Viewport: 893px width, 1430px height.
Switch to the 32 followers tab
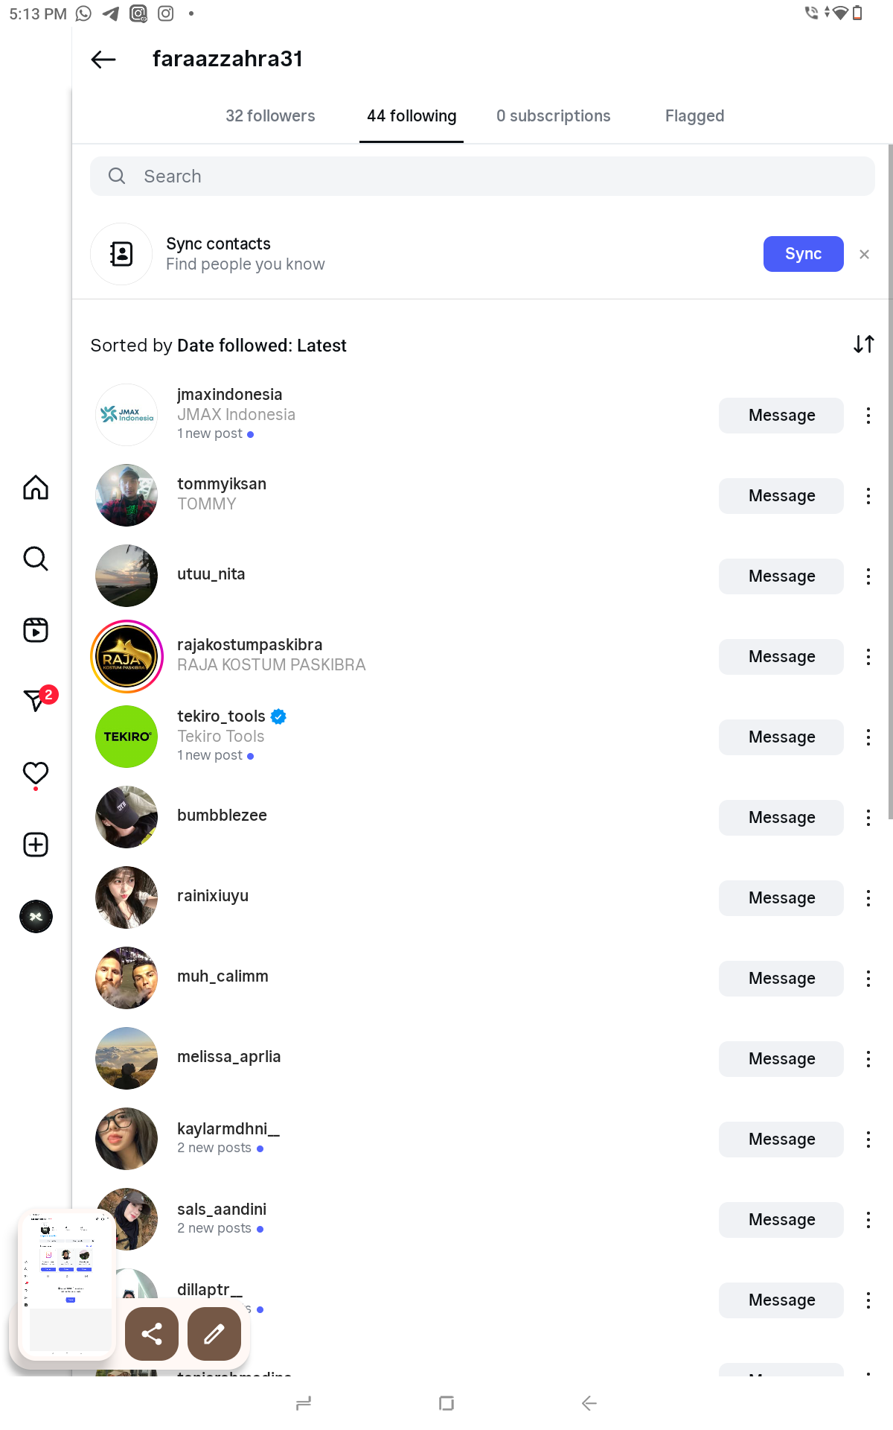270,116
